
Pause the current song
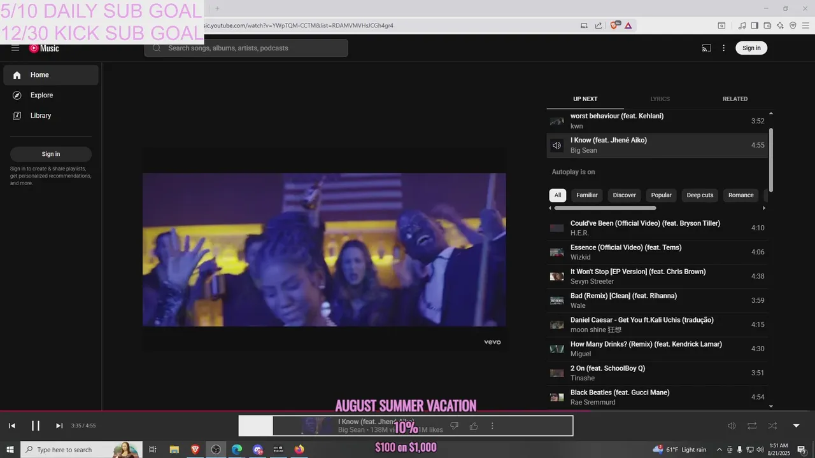coord(36,426)
